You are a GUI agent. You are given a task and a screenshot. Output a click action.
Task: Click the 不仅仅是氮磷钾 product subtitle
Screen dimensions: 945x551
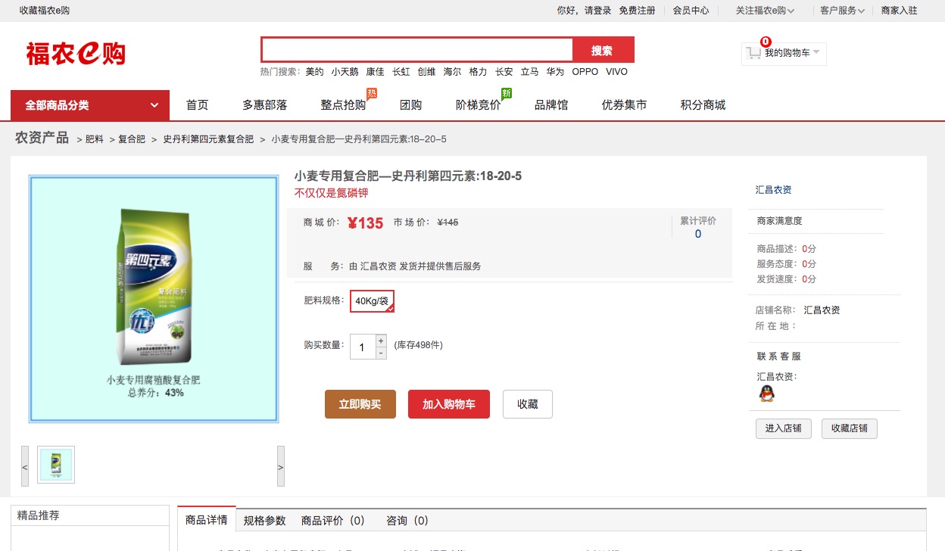click(332, 193)
